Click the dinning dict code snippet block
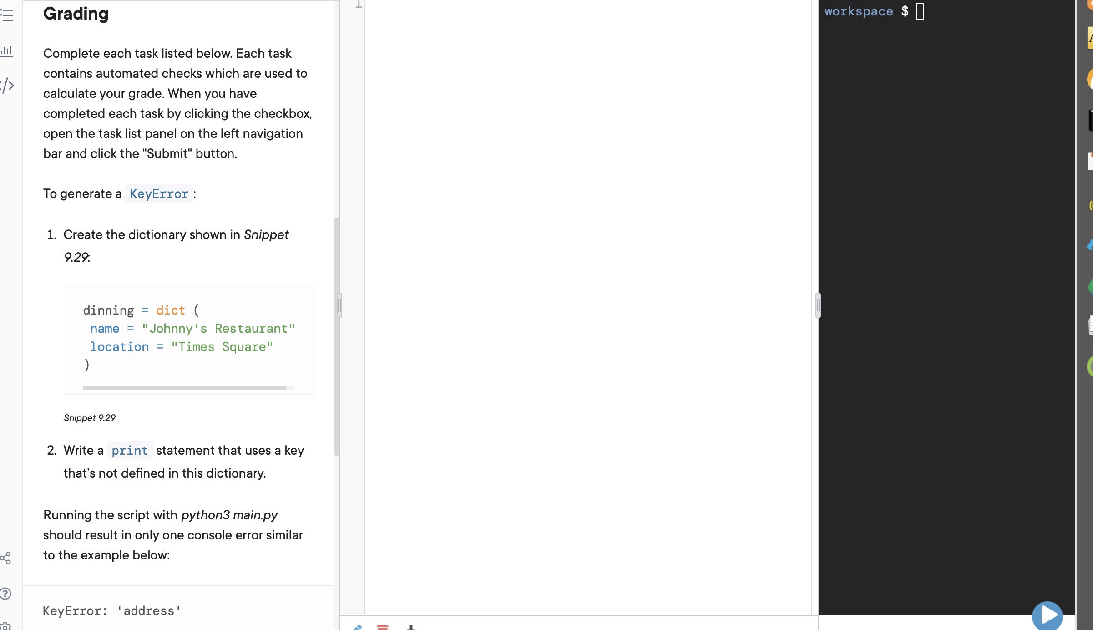Viewport: 1093px width, 630px height. 188,337
